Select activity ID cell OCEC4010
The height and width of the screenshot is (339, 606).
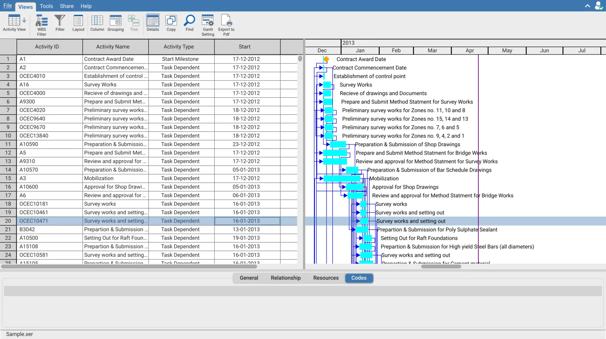pos(50,76)
